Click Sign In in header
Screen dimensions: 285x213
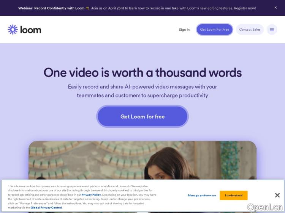(184, 30)
